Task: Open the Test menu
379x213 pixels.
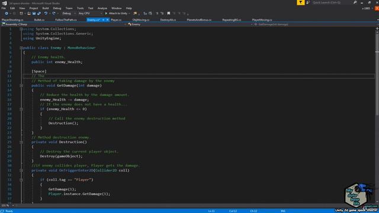Action: 91,8
